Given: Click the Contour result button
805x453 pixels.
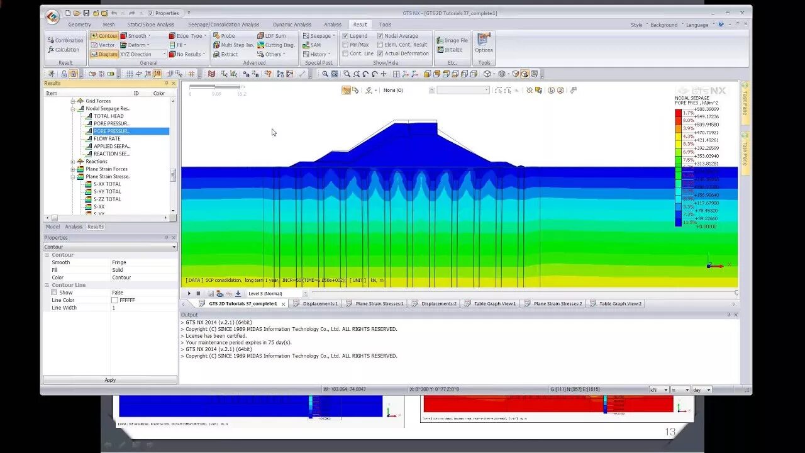Looking at the screenshot, I should pos(104,36).
